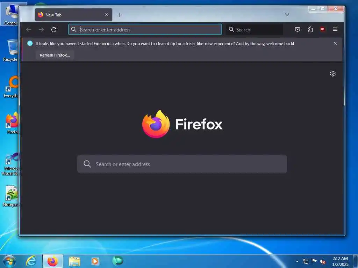Open the Windows Start menu orb
358x268 pixels.
tap(9, 261)
